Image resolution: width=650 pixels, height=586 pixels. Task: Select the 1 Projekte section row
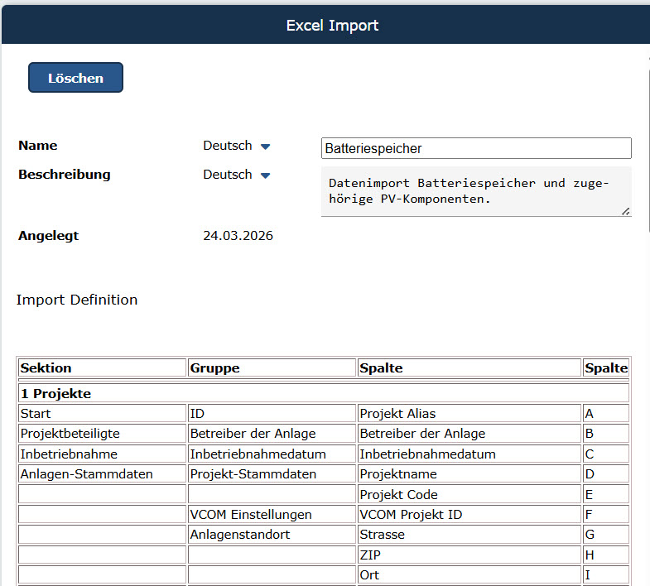point(324,393)
